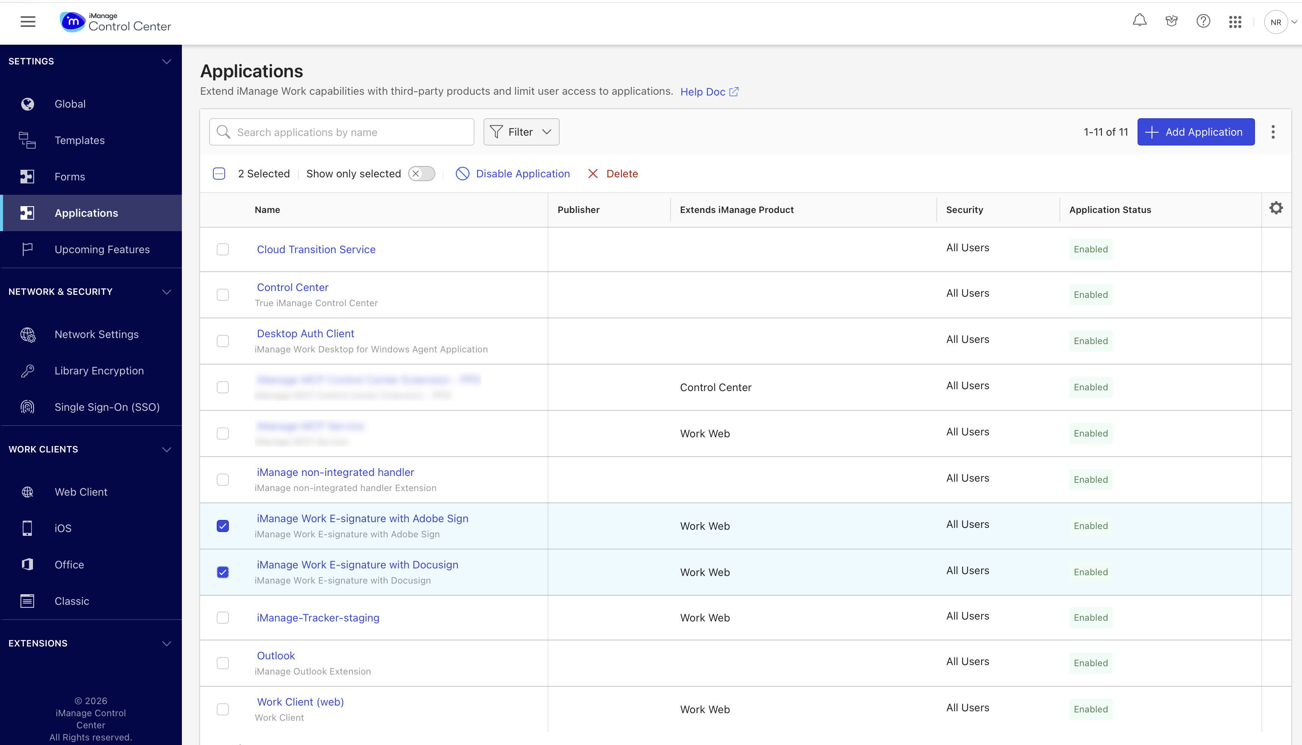This screenshot has height=745, width=1302.
Task: Open the table column settings gear
Action: coord(1276,208)
